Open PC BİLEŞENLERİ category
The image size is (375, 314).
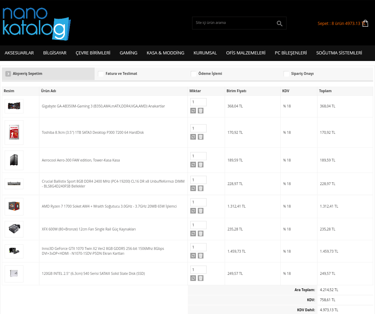pyautogui.click(x=291, y=53)
